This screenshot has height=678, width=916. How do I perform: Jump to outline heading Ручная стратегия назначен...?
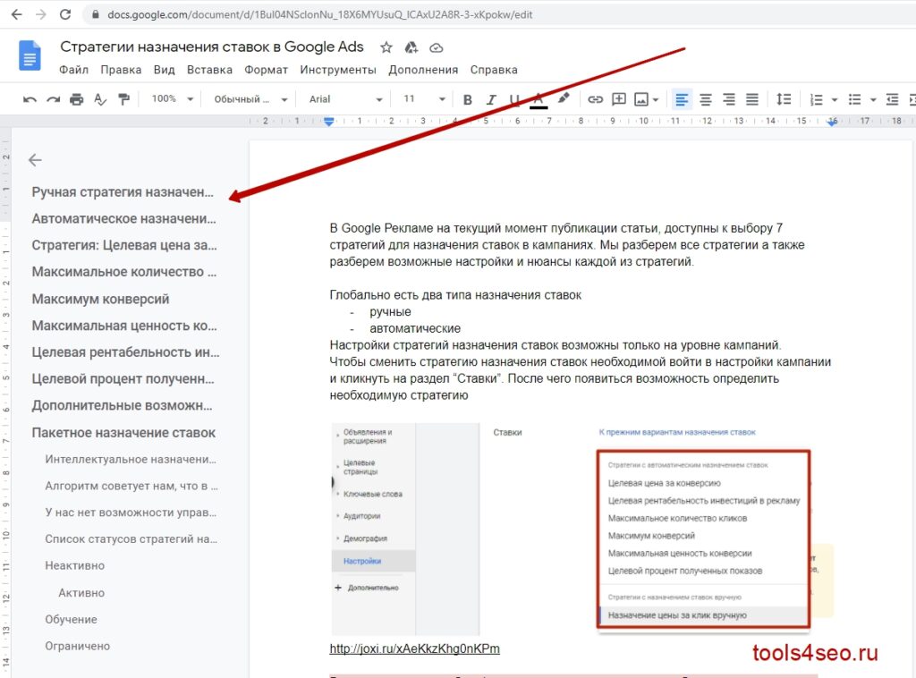coord(123,192)
